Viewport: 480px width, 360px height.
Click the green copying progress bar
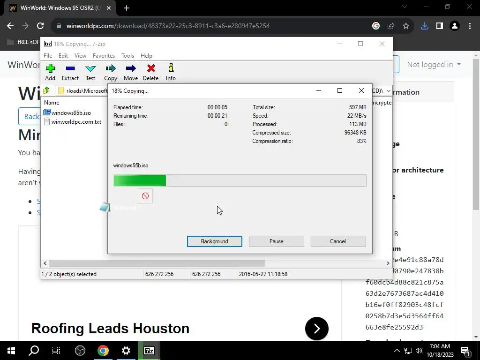[x=240, y=180]
